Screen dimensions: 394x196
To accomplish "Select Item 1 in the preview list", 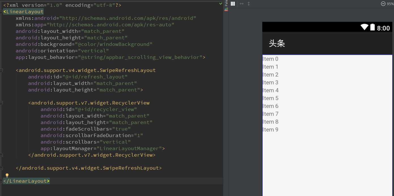I will coord(271,67).
